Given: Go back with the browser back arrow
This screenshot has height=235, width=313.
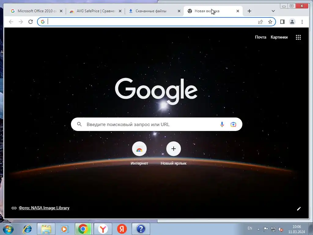Looking at the screenshot, I should pos(11,22).
